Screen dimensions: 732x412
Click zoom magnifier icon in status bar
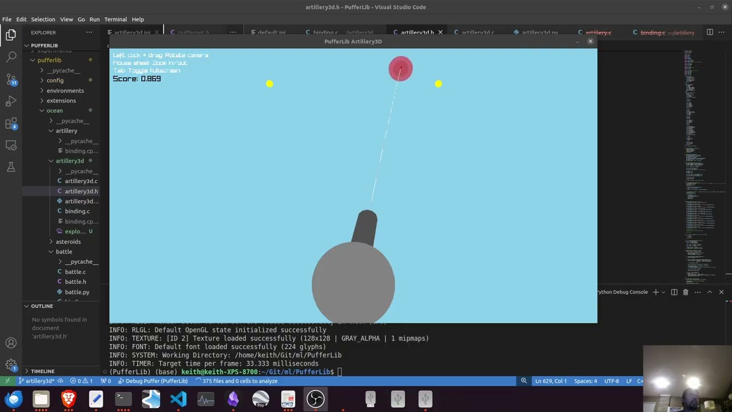pos(523,381)
